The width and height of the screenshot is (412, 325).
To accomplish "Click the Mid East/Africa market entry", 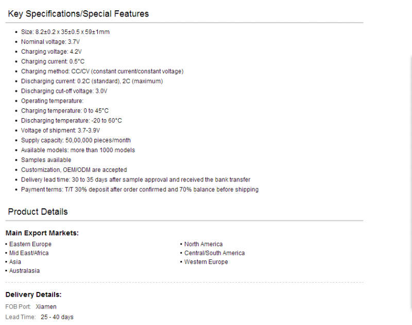I will pyautogui.click(x=29, y=253).
